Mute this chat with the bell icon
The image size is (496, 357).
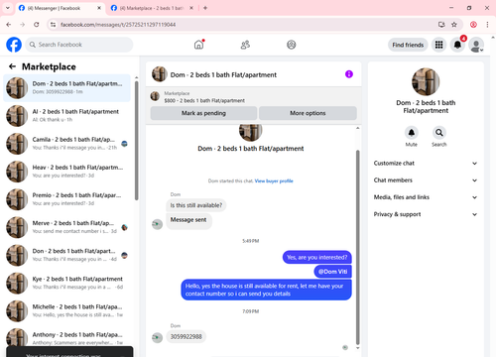pos(412,133)
